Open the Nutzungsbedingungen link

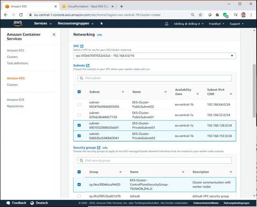click(x=237, y=203)
